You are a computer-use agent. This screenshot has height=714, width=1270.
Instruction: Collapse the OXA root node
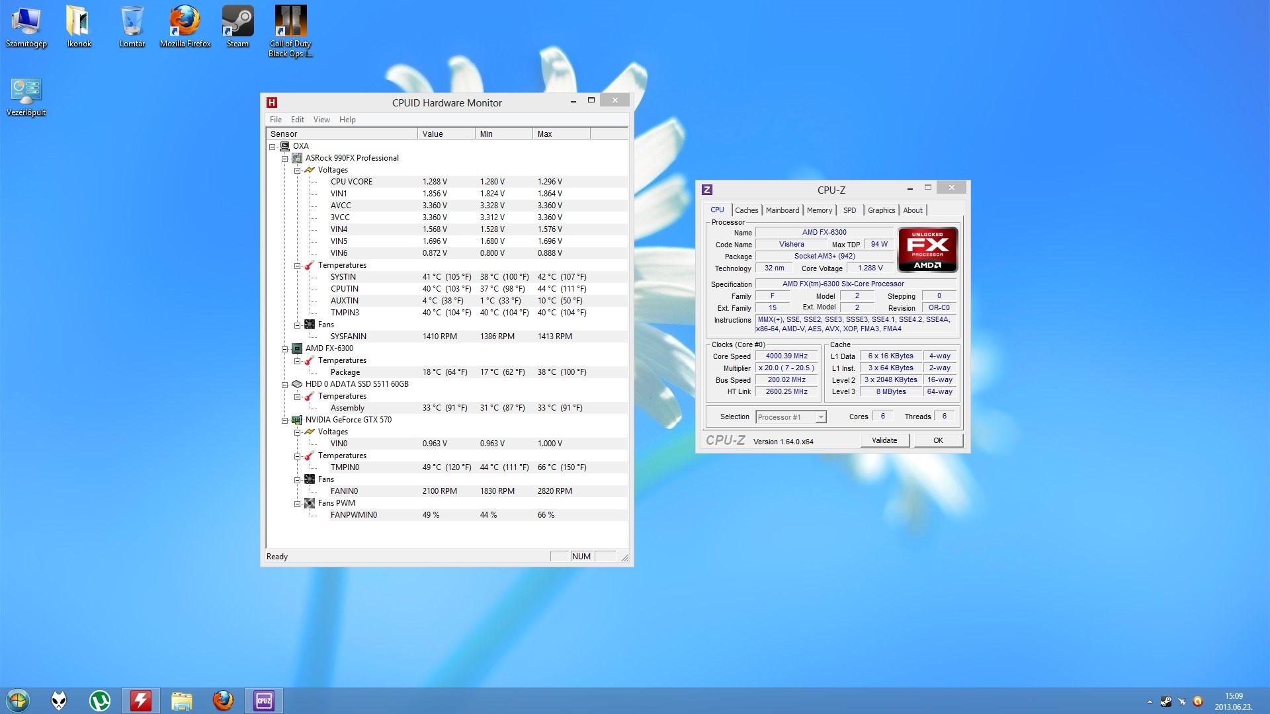(272, 146)
